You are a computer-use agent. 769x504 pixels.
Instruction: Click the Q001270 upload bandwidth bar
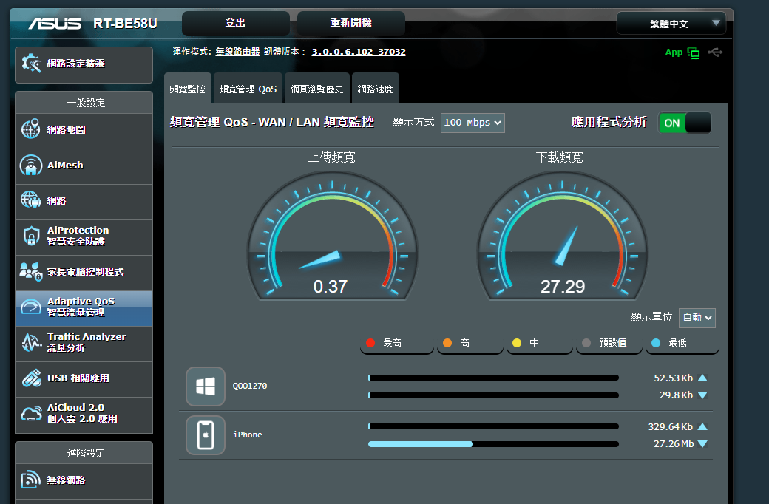(x=493, y=378)
